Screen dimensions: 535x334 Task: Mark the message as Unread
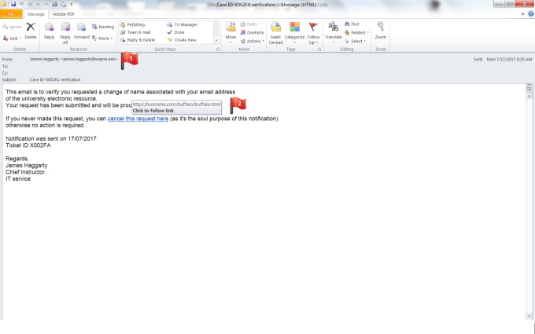pyautogui.click(x=275, y=33)
